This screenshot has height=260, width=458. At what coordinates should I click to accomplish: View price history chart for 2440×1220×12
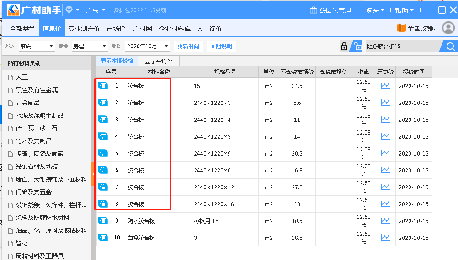pos(385,187)
